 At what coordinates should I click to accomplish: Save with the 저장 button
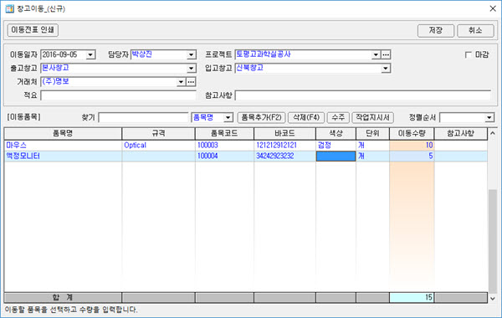pos(435,30)
